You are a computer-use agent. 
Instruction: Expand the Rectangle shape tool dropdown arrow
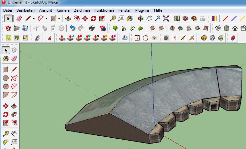59,18
